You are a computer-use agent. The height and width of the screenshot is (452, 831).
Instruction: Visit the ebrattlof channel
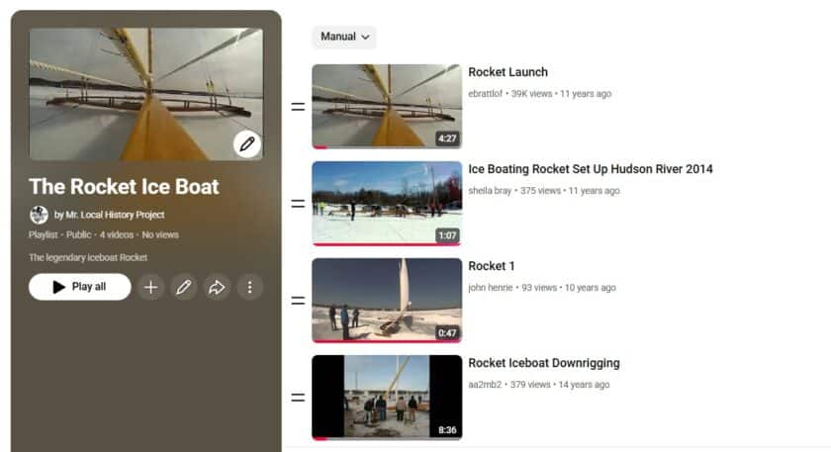[x=485, y=94]
